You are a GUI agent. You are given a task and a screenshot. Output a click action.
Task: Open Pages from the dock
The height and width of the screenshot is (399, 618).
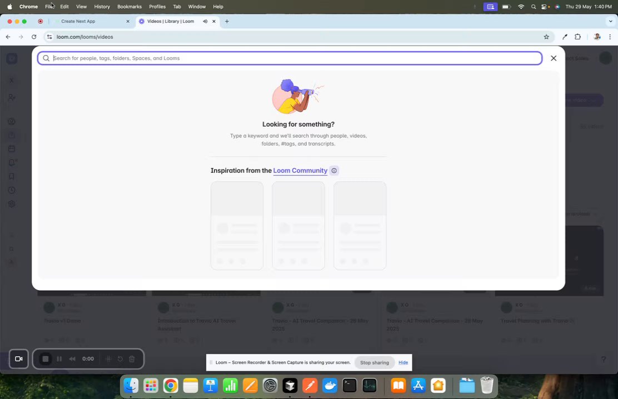250,386
